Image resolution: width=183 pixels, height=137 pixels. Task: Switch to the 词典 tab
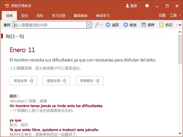9,16
